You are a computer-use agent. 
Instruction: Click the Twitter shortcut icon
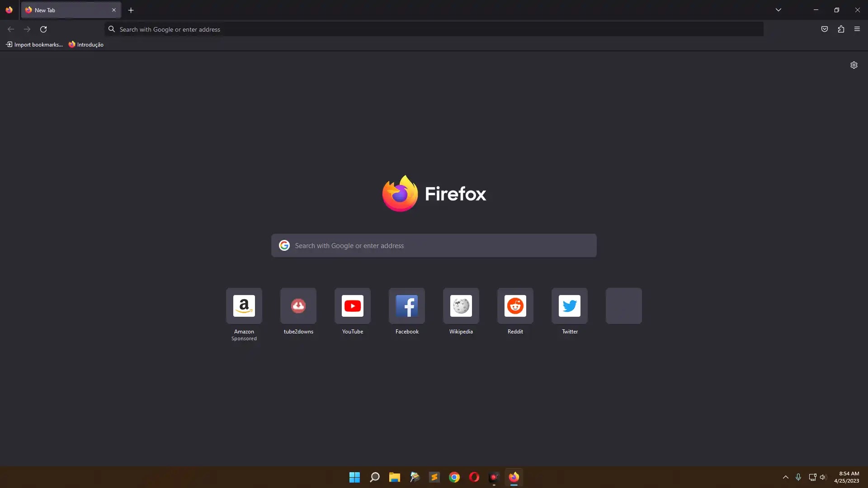570,305
